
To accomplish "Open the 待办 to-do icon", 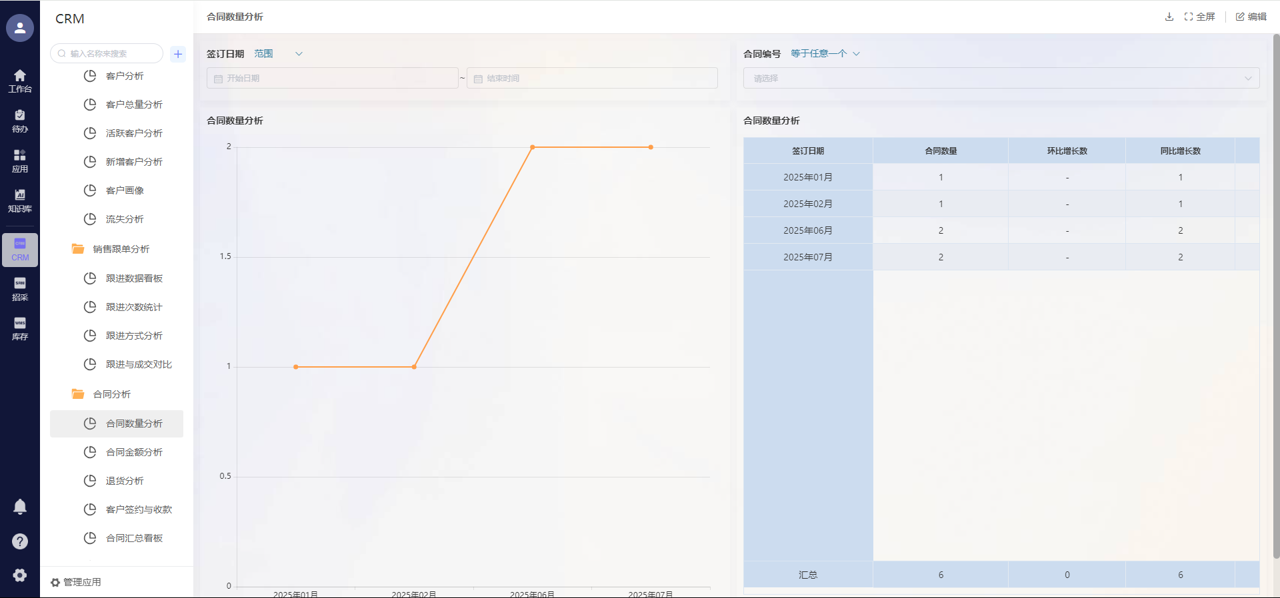I will coord(20,121).
